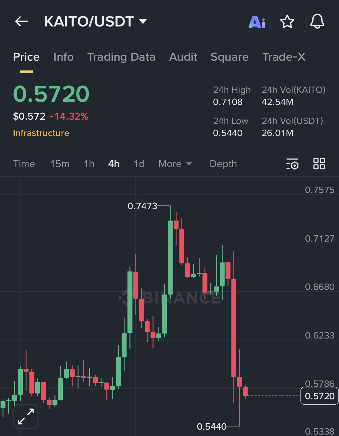Switch chart to 1h interval
Viewport: 339px width, 436px height.
(x=89, y=164)
